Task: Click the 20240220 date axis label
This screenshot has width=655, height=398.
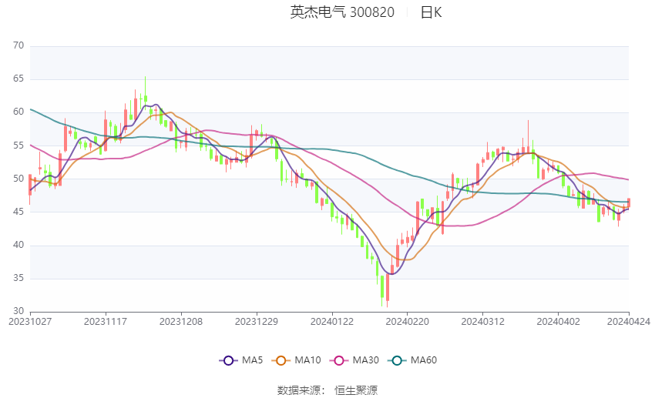Action: (407, 322)
